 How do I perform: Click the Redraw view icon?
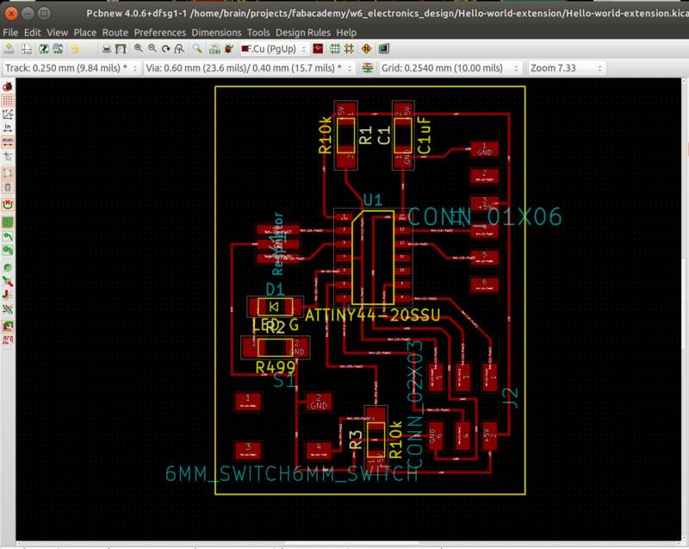pos(166,49)
